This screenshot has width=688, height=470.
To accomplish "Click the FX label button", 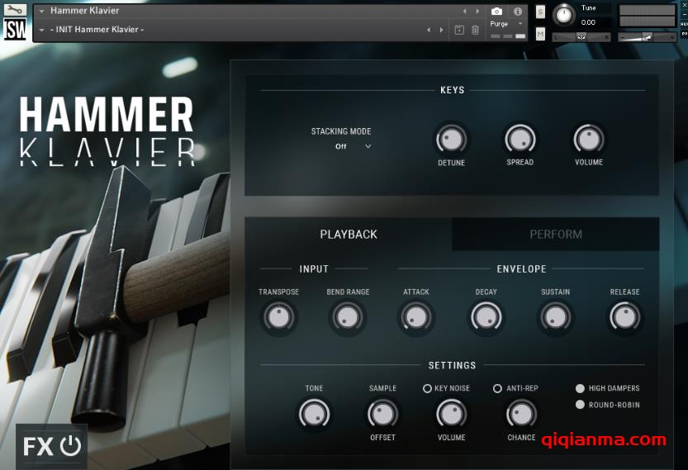I will pos(39,447).
